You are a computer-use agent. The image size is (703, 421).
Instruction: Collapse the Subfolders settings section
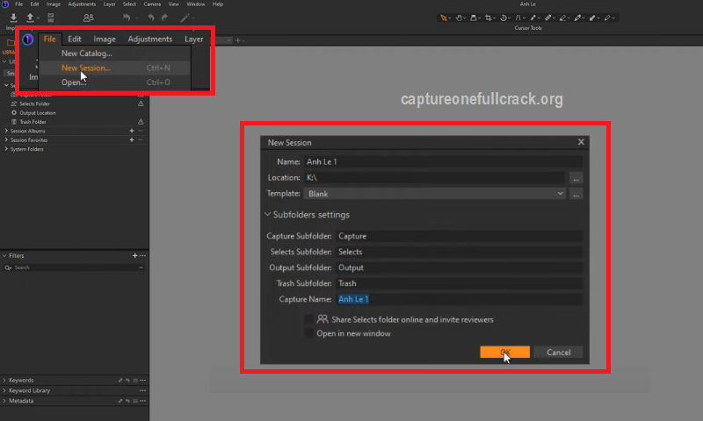268,214
